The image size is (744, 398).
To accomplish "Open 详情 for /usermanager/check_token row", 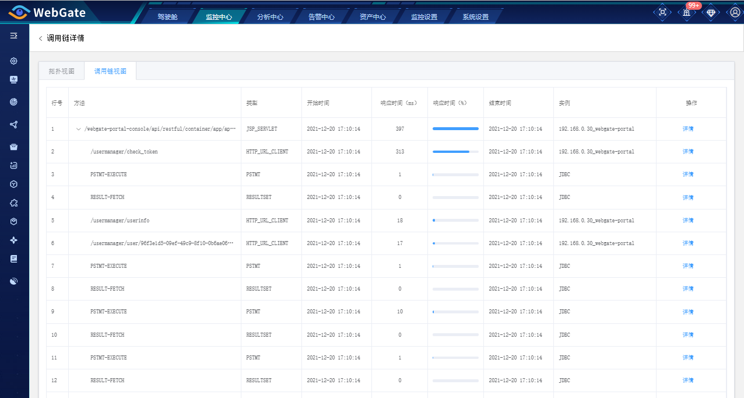I will tap(688, 152).
